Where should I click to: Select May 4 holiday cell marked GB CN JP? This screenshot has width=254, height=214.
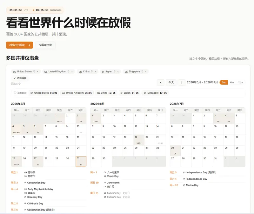click(17, 129)
